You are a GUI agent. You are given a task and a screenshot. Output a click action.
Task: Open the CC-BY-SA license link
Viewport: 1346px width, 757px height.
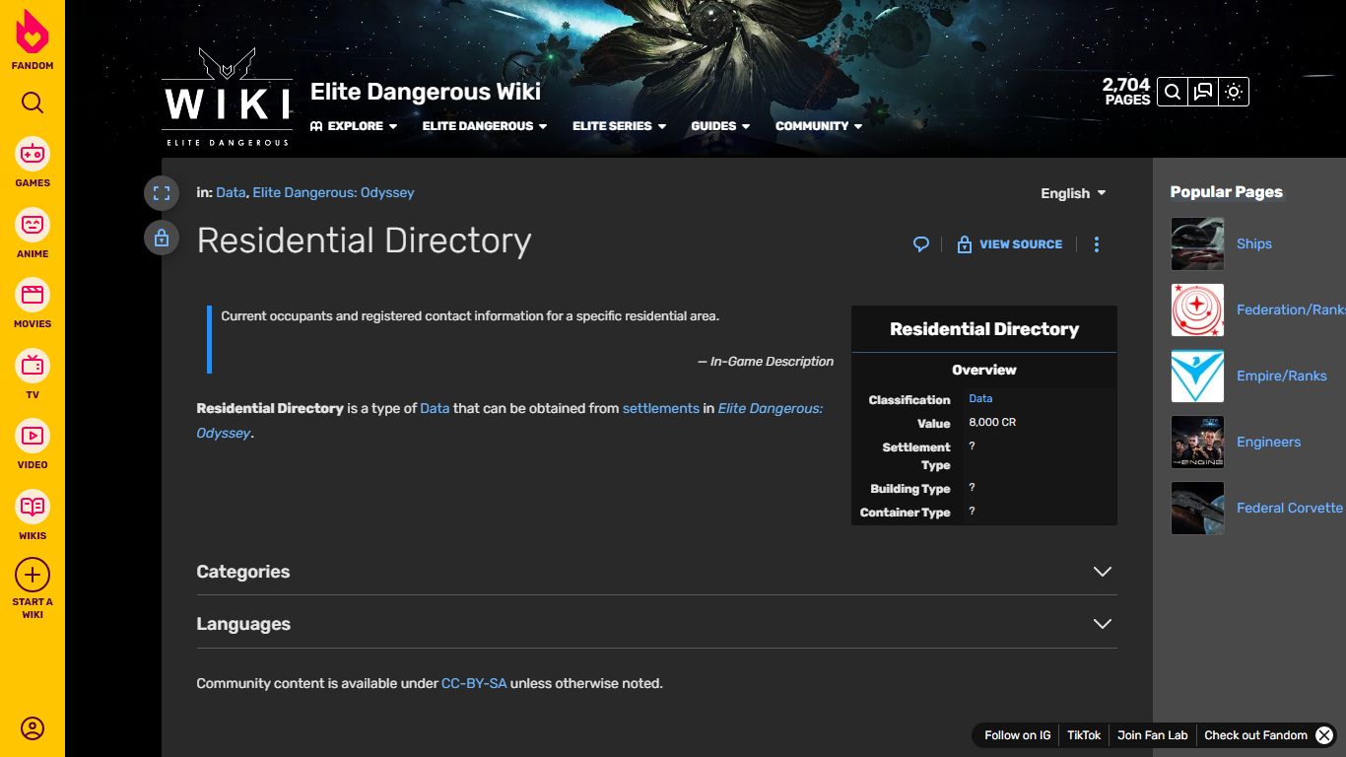pos(474,683)
